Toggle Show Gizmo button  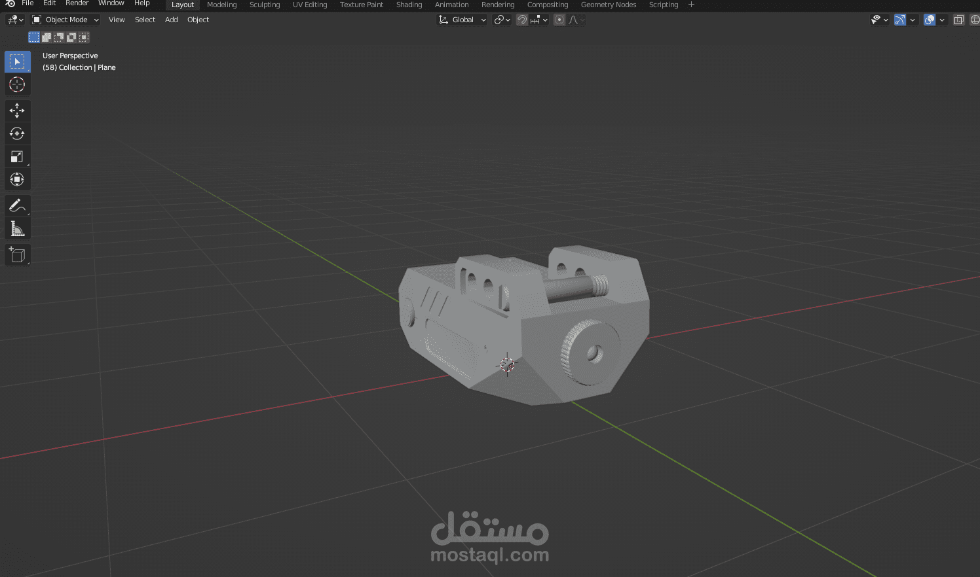click(900, 20)
